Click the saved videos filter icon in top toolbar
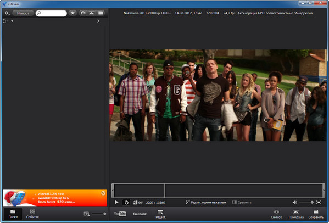Viewport: 329px width, 223px height. pos(101,13)
